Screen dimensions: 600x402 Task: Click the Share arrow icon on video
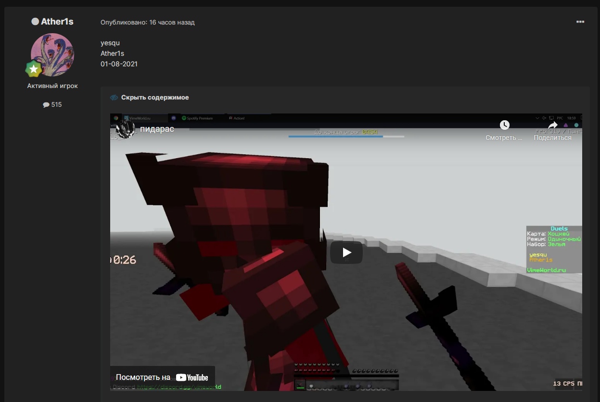point(552,125)
